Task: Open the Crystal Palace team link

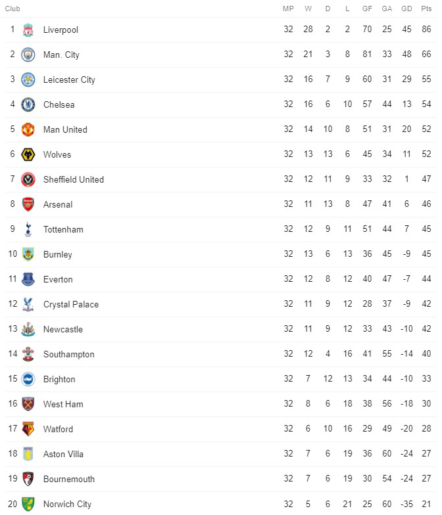Action: click(x=71, y=305)
